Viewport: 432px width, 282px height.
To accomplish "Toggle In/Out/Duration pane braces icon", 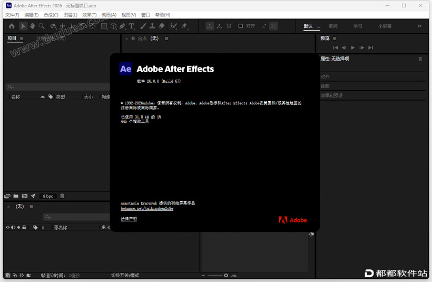I will [22, 275].
